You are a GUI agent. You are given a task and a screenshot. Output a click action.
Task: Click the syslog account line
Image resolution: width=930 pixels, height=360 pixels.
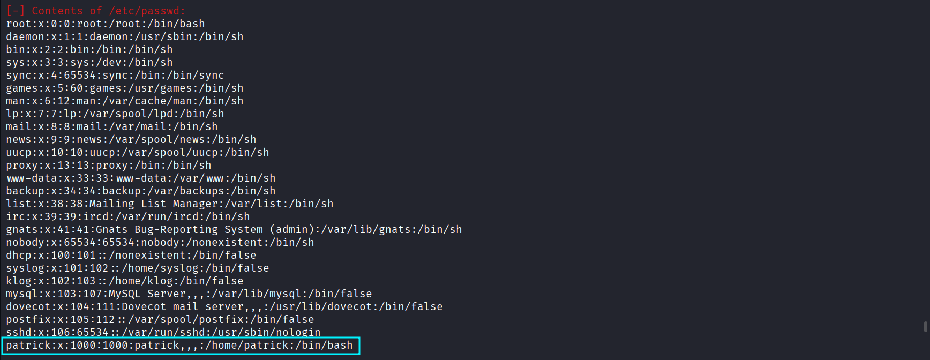[x=138, y=268]
